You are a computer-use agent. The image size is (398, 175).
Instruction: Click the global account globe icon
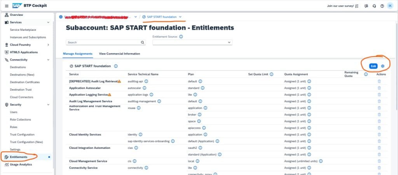click(x=61, y=17)
